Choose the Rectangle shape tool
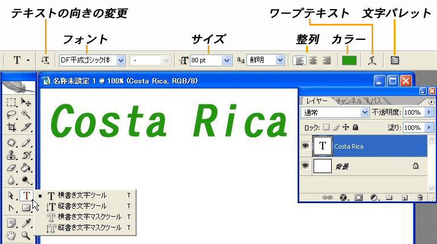 pos(26,208)
